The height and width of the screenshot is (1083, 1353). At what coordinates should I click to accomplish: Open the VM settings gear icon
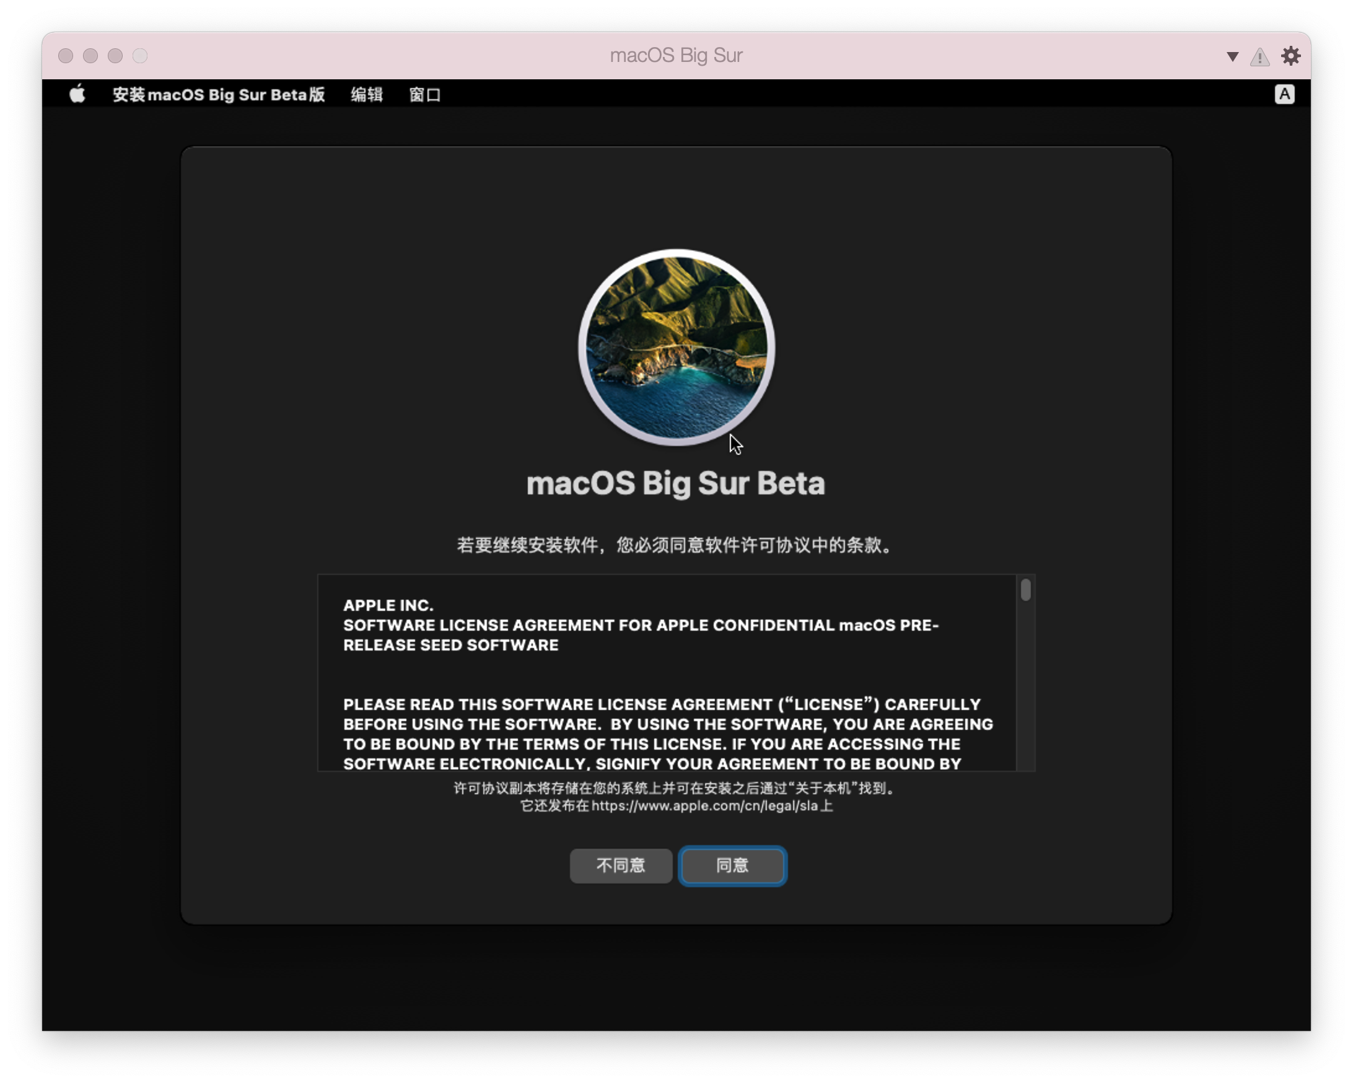pos(1292,56)
